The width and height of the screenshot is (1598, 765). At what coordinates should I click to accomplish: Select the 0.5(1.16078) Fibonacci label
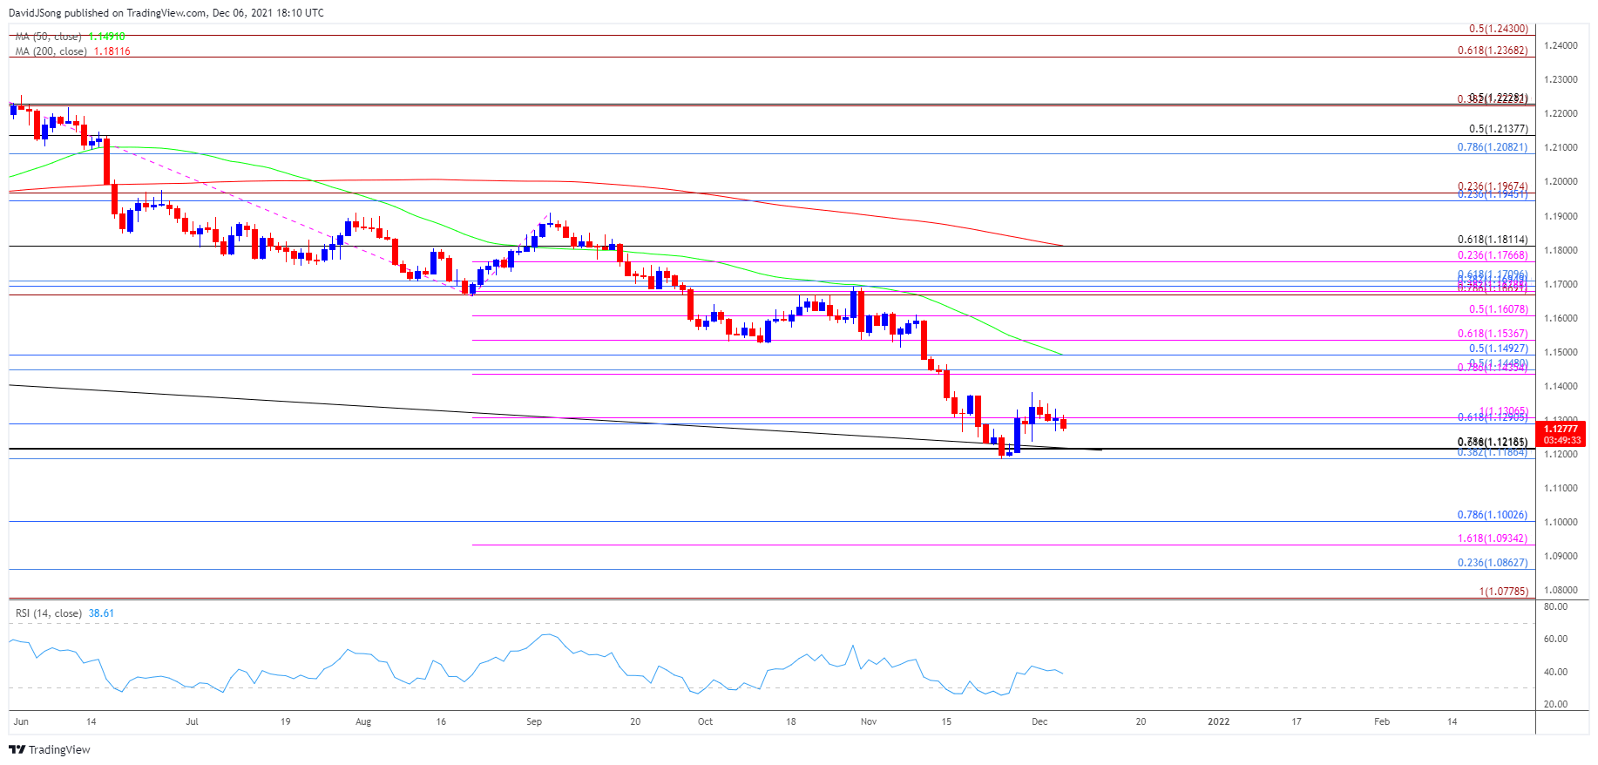click(1498, 309)
